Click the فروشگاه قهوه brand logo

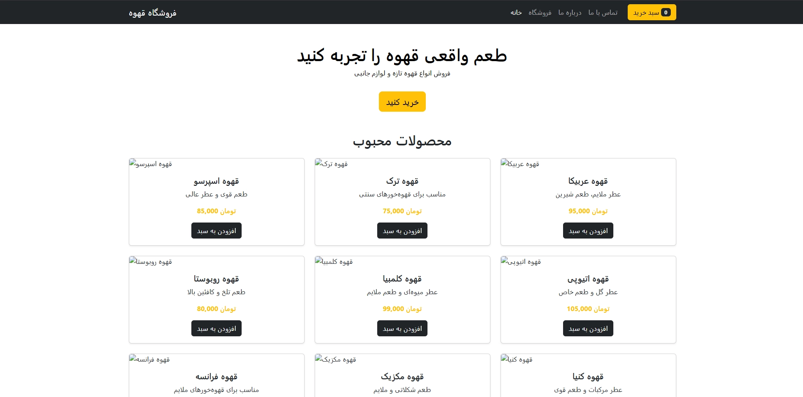(152, 13)
